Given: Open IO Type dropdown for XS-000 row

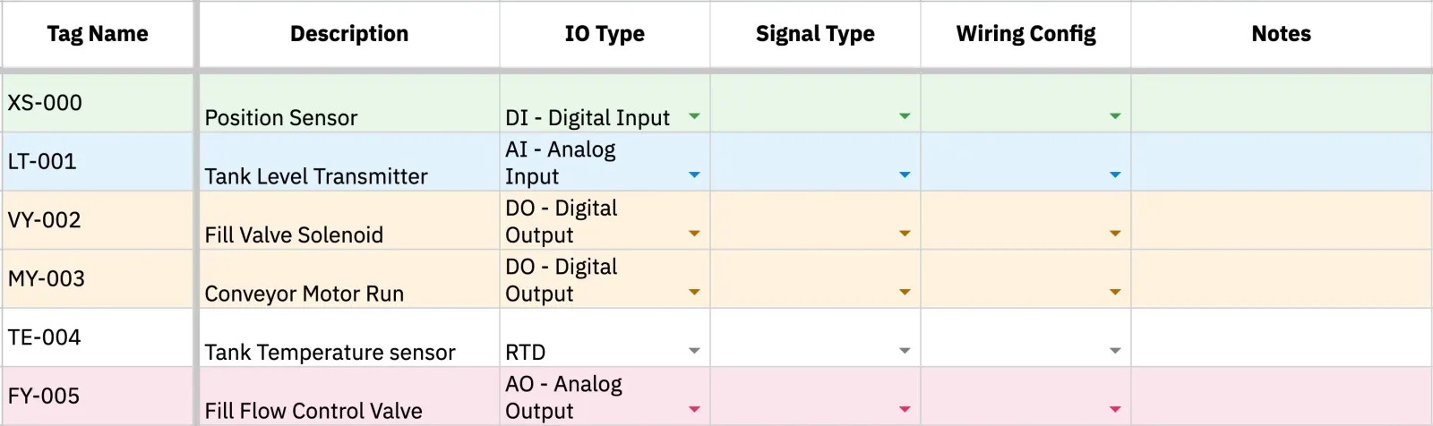Looking at the screenshot, I should point(694,116).
